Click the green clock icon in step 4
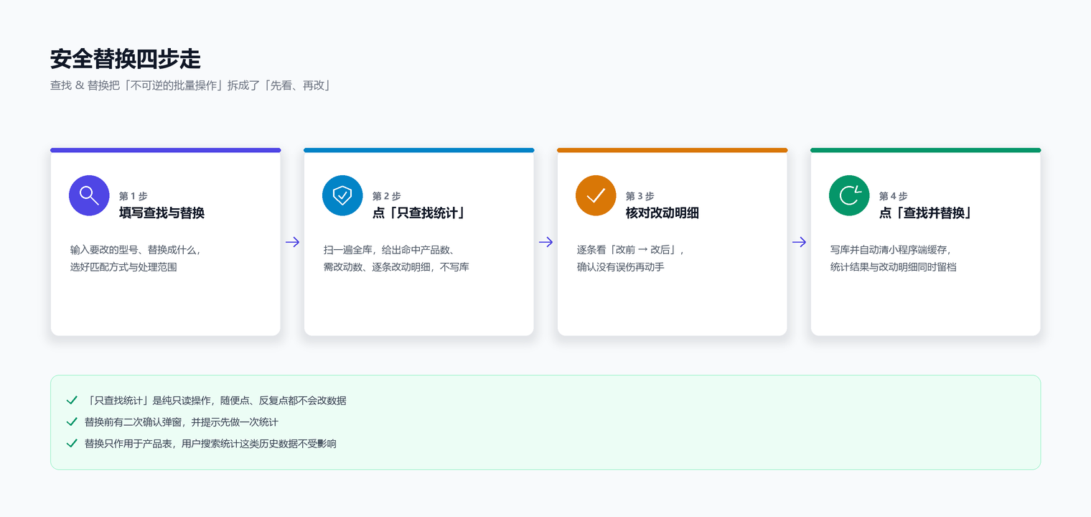The image size is (1091, 517). click(x=849, y=195)
